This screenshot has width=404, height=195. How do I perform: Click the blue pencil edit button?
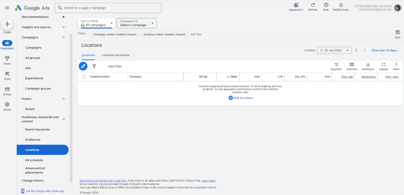[x=83, y=66]
